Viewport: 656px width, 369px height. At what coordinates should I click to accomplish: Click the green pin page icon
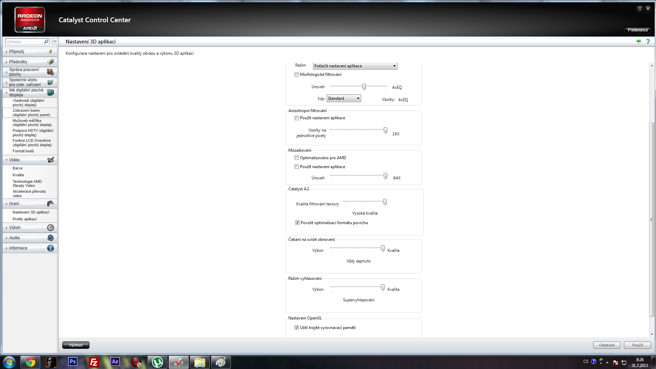tap(638, 42)
